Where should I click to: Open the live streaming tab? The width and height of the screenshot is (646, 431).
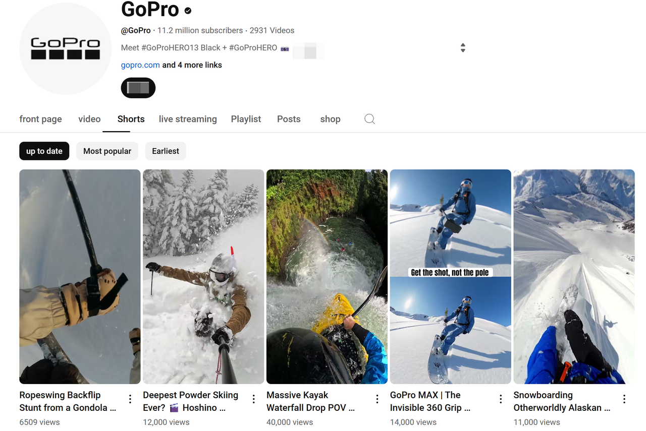188,119
